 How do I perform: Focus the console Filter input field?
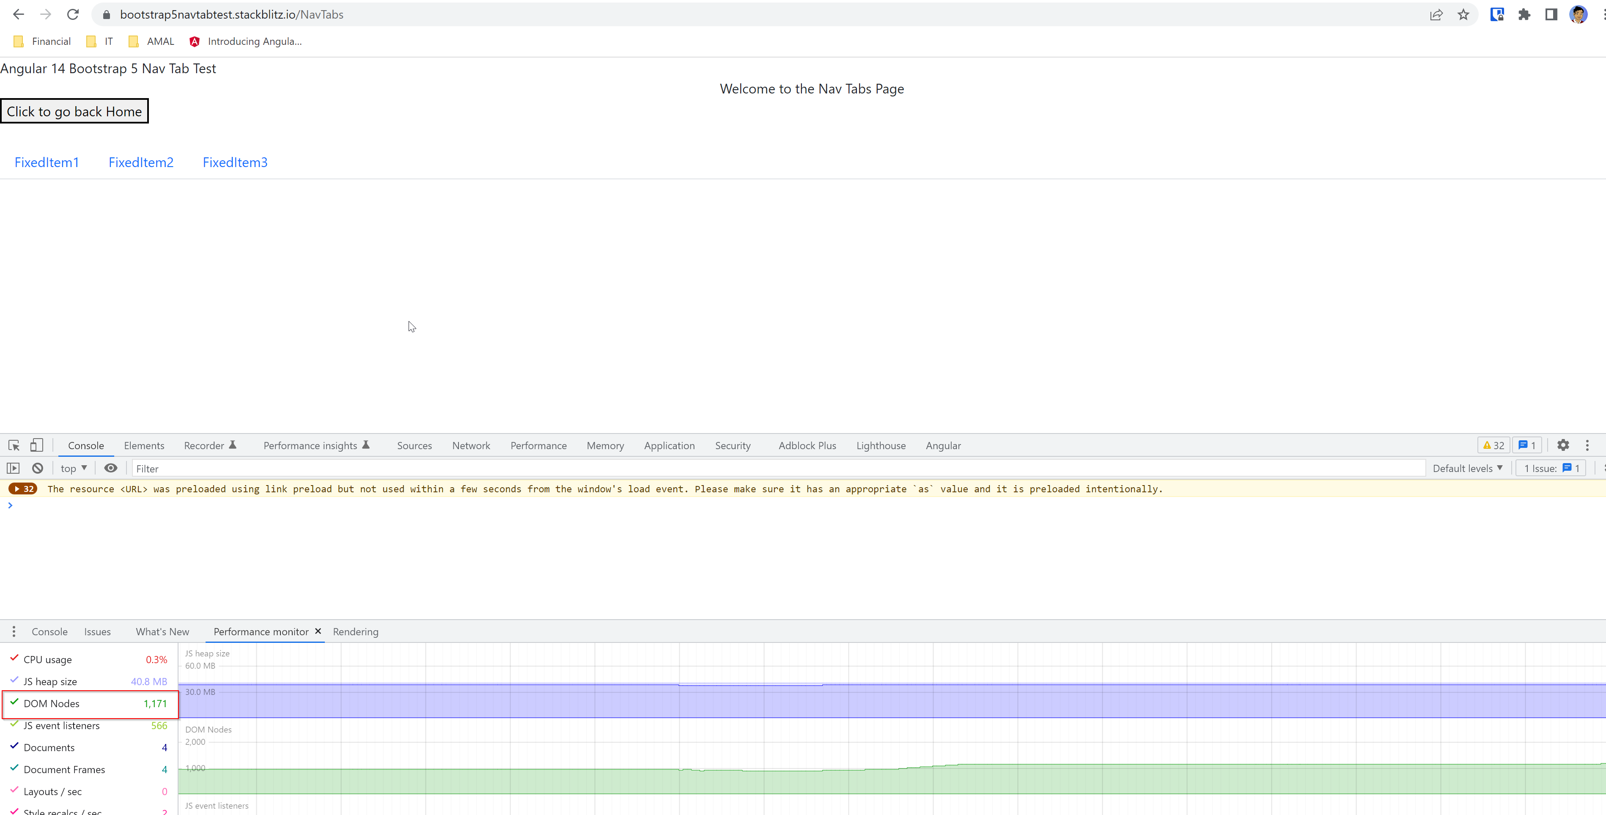(x=778, y=468)
